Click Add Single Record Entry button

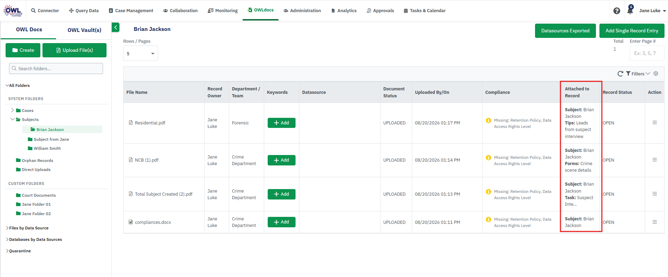tap(632, 31)
